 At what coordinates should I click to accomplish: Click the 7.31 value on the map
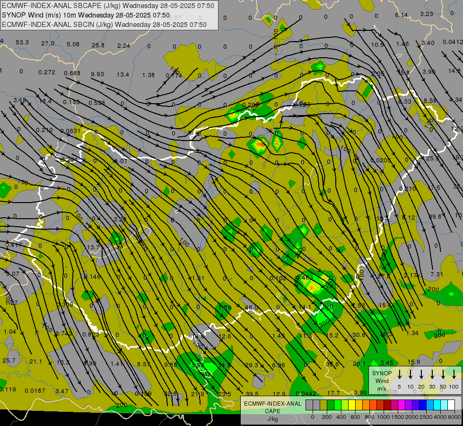click(x=437, y=275)
